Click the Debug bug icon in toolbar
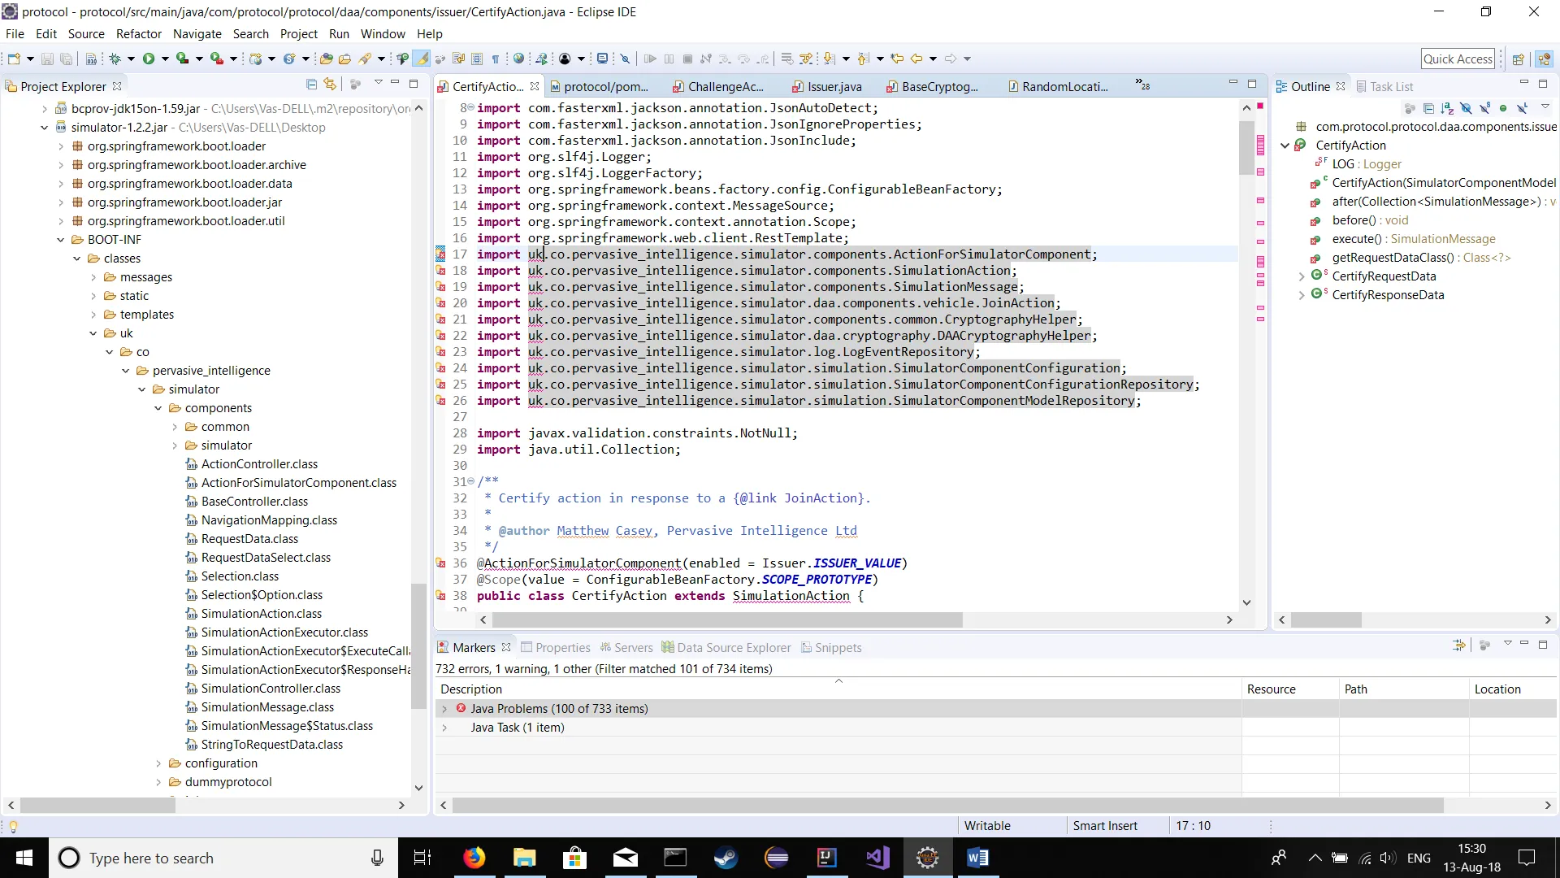This screenshot has height=878, width=1560. point(115,59)
